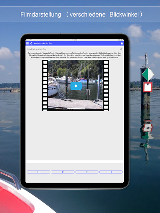Open help with the question mark button
This screenshot has width=160, height=213.
click(87, 172)
